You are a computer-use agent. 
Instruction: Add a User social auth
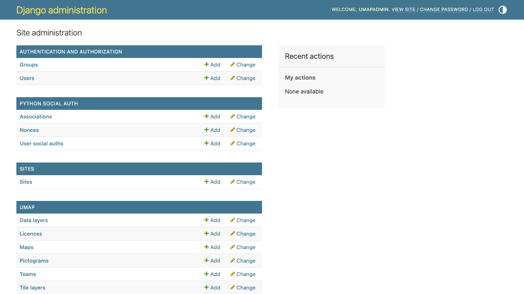(212, 143)
